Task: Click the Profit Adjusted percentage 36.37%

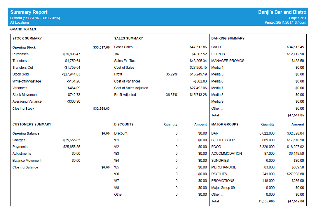Action: pyautogui.click(x=172, y=95)
